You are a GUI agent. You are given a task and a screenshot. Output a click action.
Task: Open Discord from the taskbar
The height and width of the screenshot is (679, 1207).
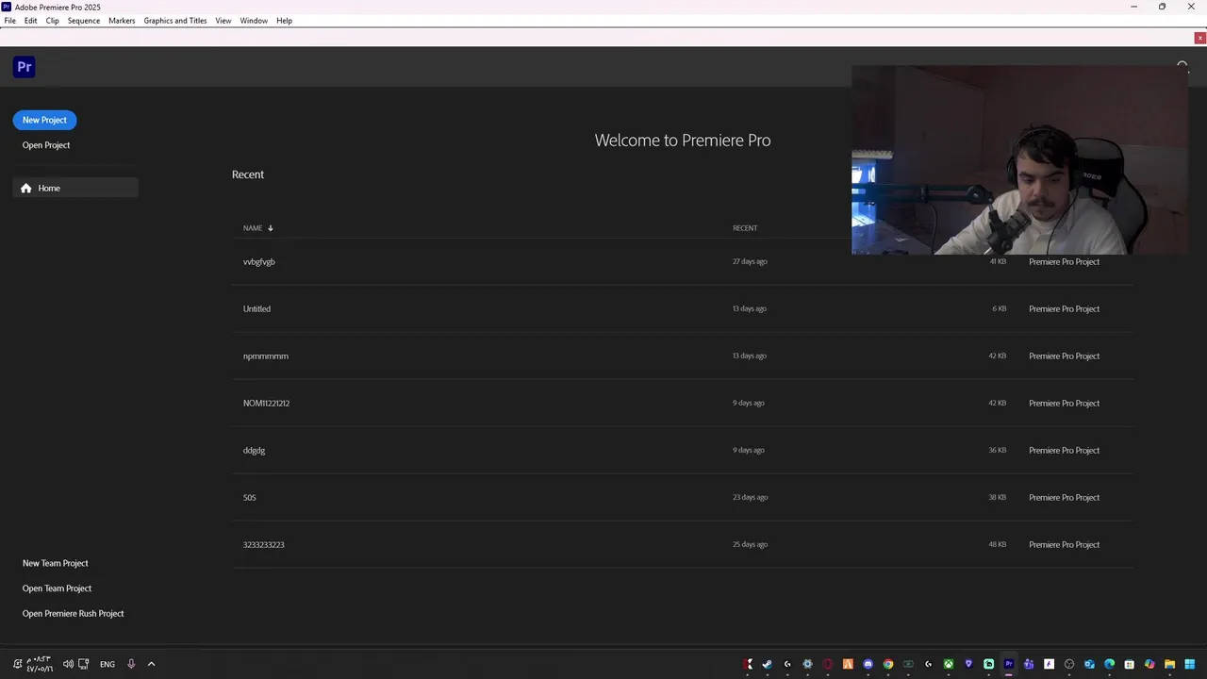pyautogui.click(x=868, y=664)
